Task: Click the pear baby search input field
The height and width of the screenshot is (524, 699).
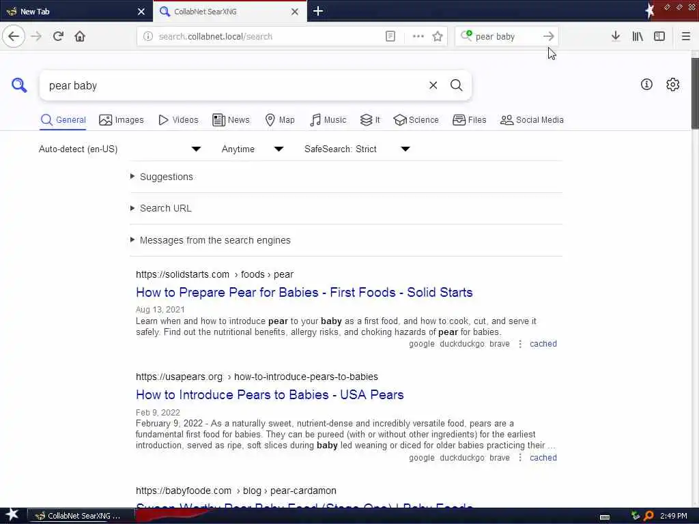Action: pyautogui.click(x=232, y=85)
